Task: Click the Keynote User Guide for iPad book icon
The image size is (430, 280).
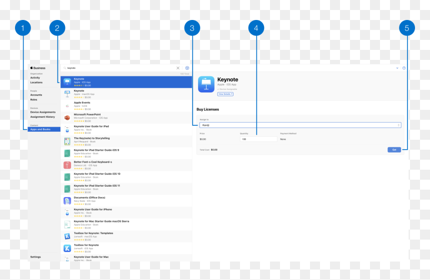Action: [67, 129]
